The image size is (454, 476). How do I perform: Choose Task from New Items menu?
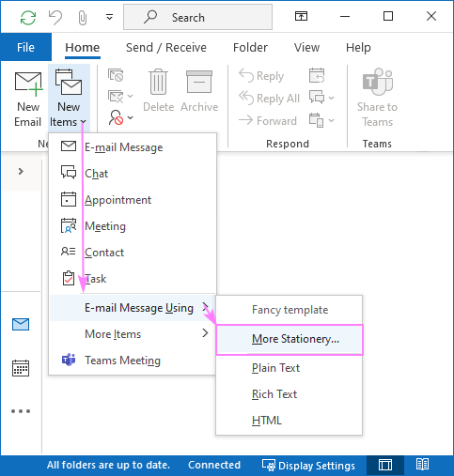point(133,279)
